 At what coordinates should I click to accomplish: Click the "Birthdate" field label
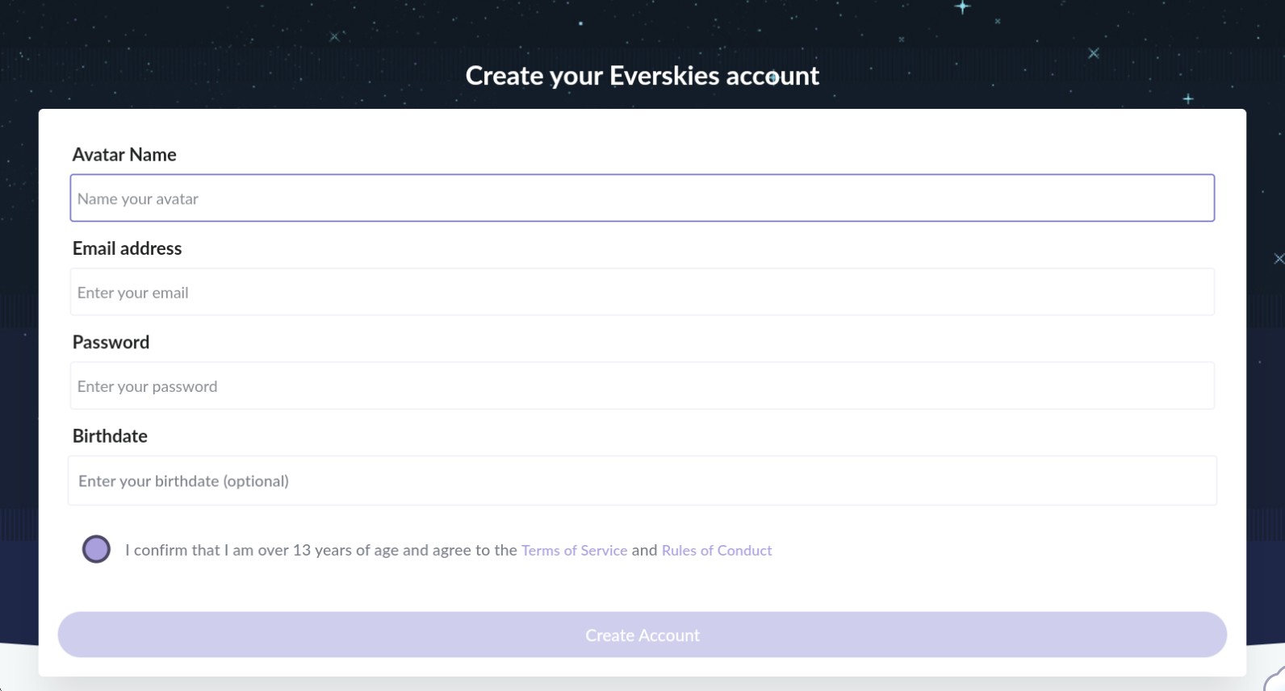pyautogui.click(x=110, y=436)
